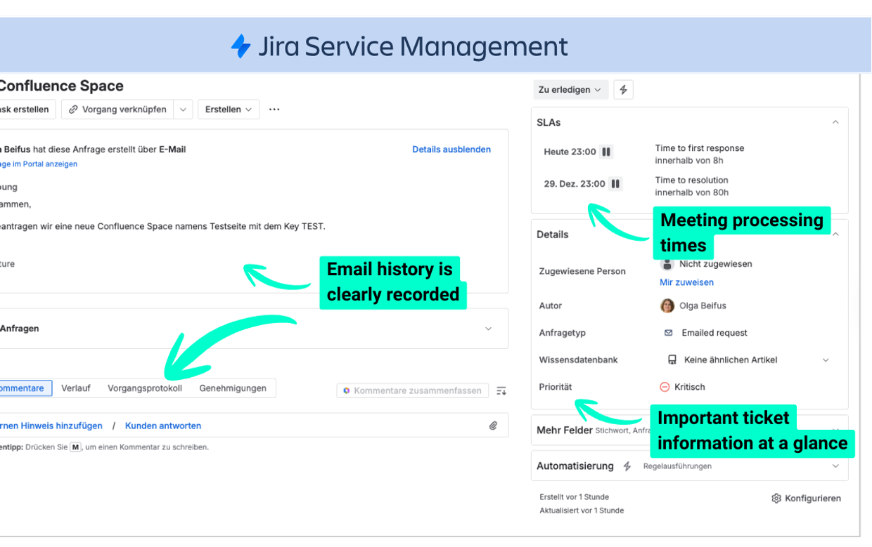Click Time to resolution text
This screenshot has height=547, width=872.
tap(692, 180)
